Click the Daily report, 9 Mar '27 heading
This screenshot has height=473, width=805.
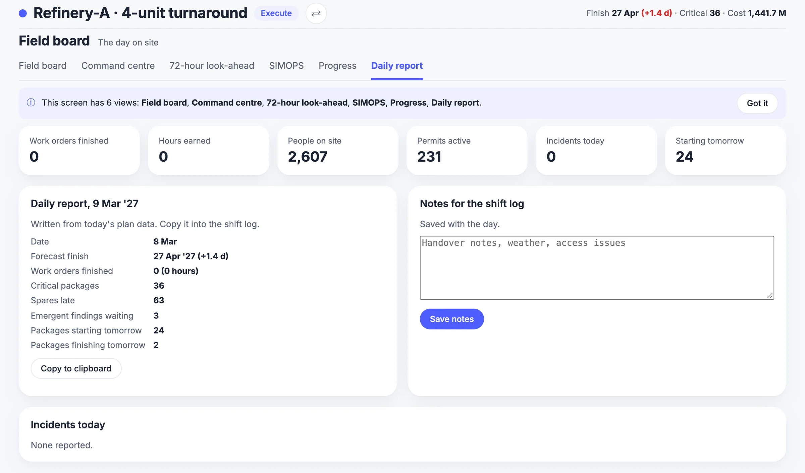(x=85, y=203)
